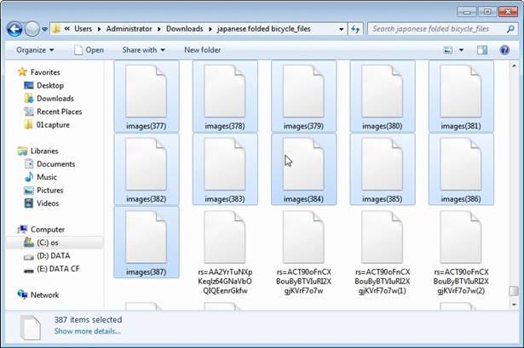Screen dimensions: 524x348
Task: Select Users in the address breadcrumb
Action: coord(83,29)
